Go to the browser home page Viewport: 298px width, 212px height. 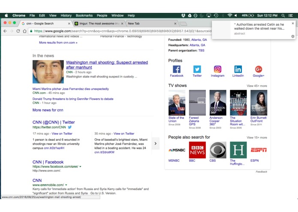pyautogui.click(x=24, y=31)
